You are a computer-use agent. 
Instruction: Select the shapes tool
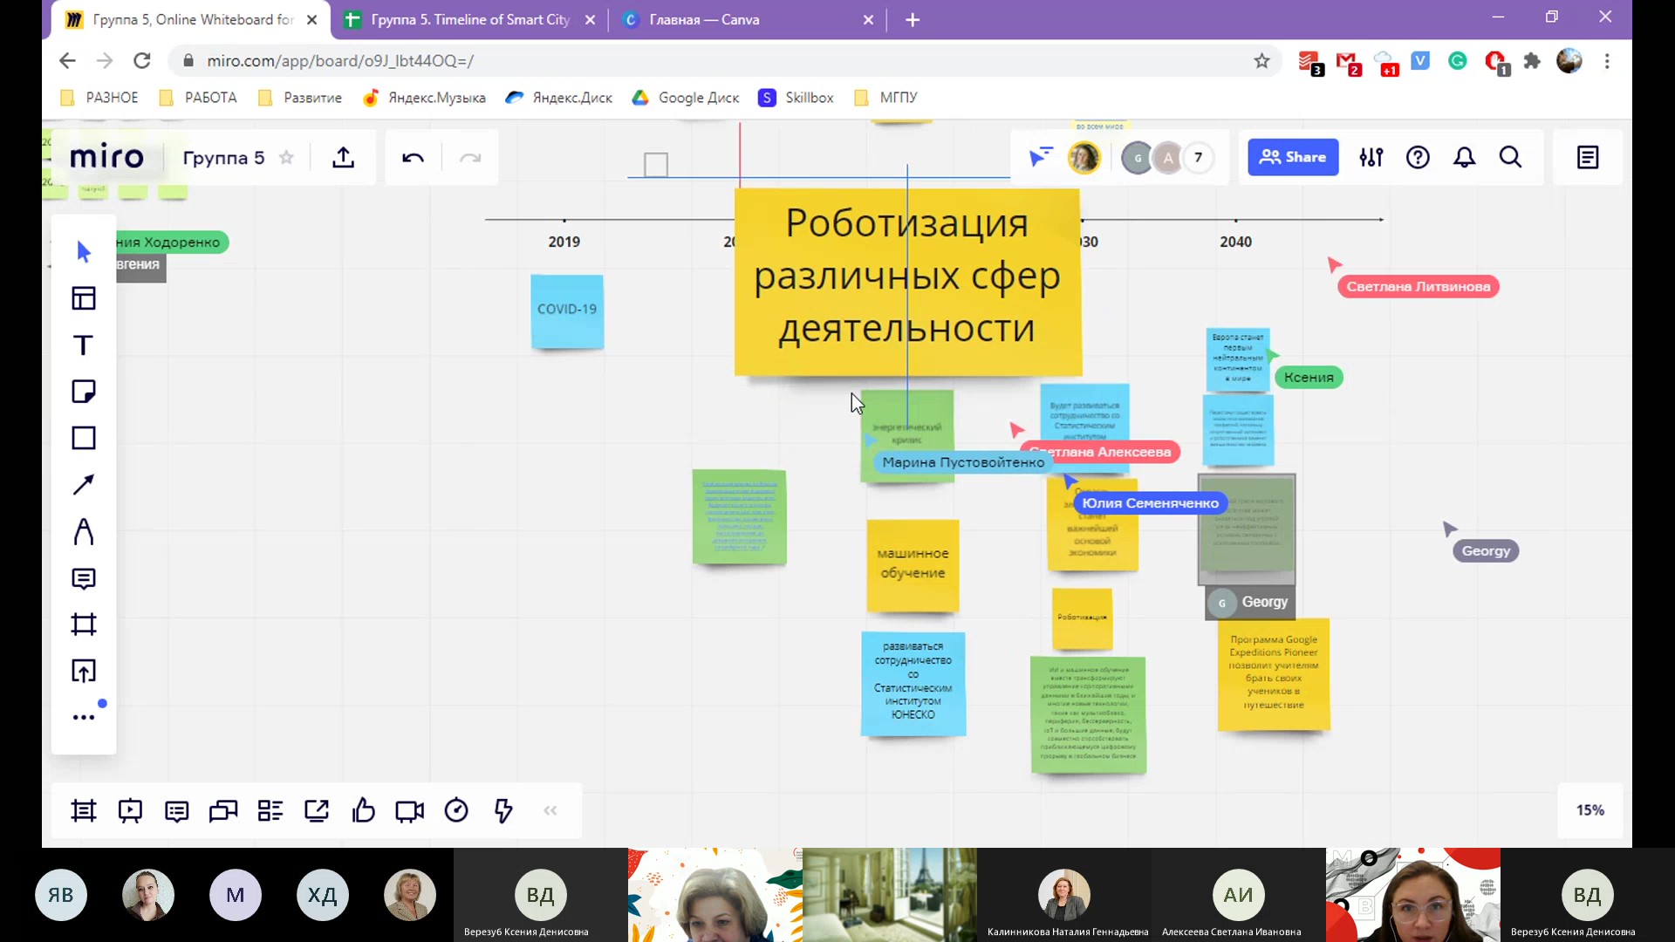pyautogui.click(x=83, y=437)
